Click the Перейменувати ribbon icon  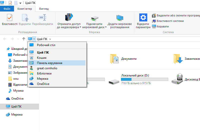(x=42, y=17)
